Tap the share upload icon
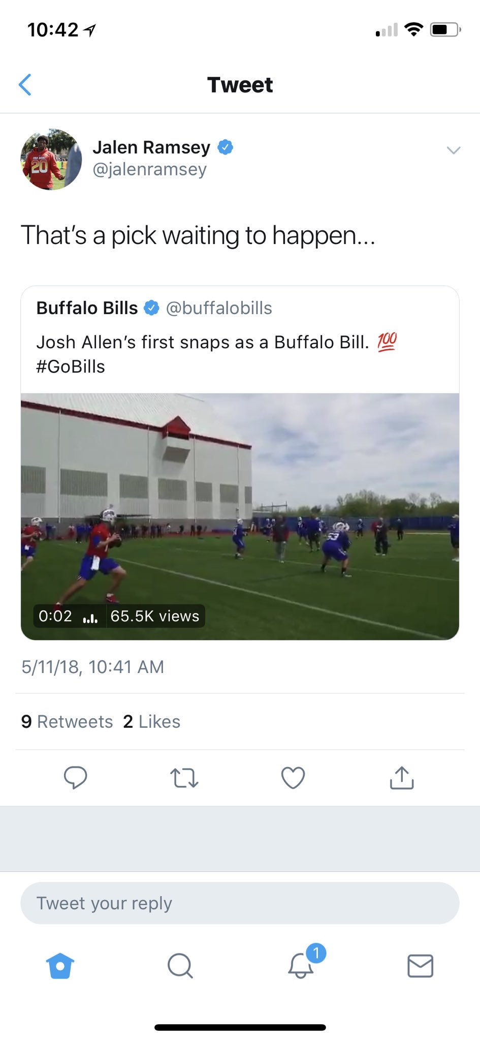480x1041 pixels. (x=402, y=778)
